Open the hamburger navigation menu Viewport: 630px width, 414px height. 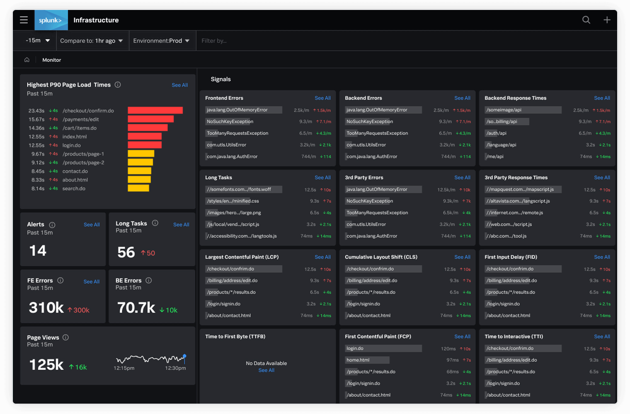click(24, 20)
